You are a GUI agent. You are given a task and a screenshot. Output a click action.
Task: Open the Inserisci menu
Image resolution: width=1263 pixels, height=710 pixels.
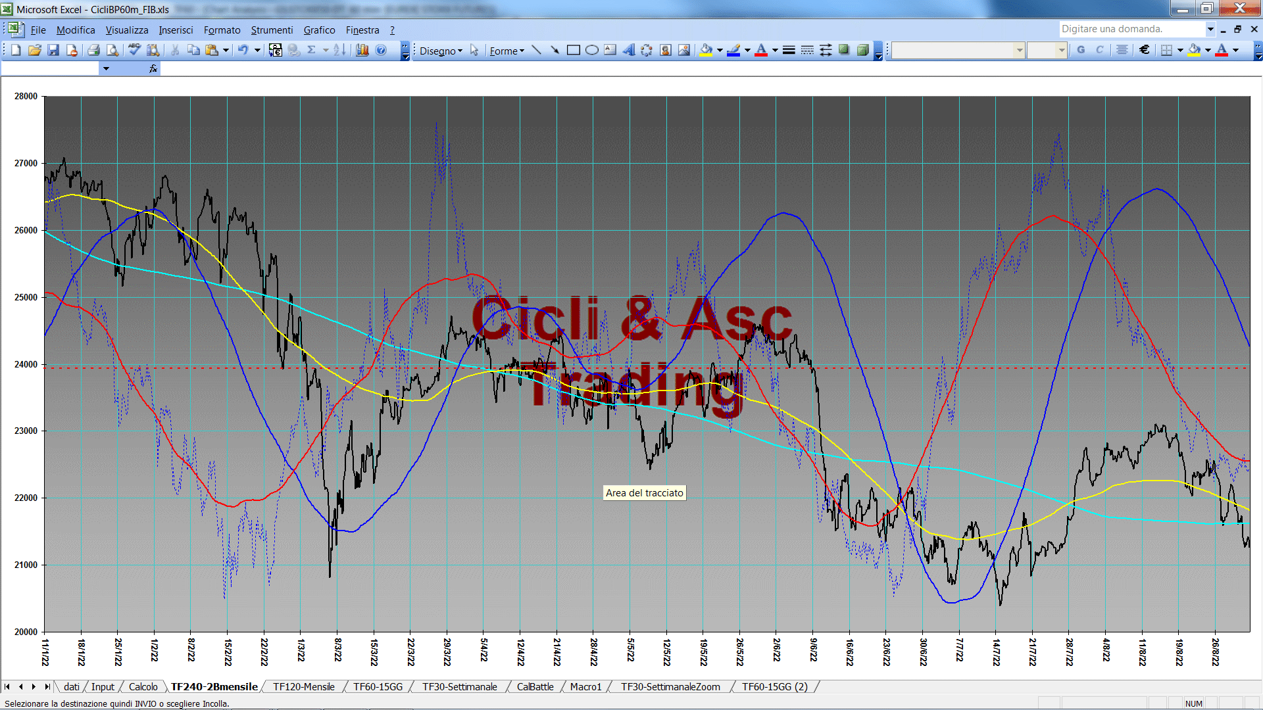pyautogui.click(x=176, y=30)
